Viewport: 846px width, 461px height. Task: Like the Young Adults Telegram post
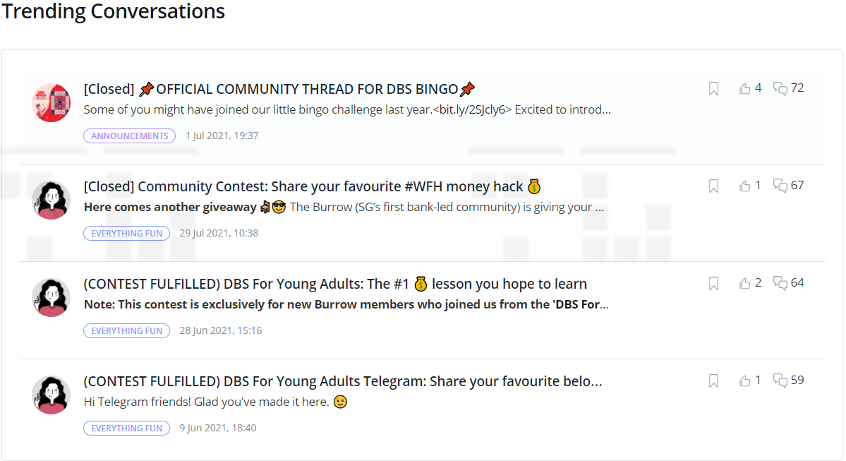pos(745,381)
